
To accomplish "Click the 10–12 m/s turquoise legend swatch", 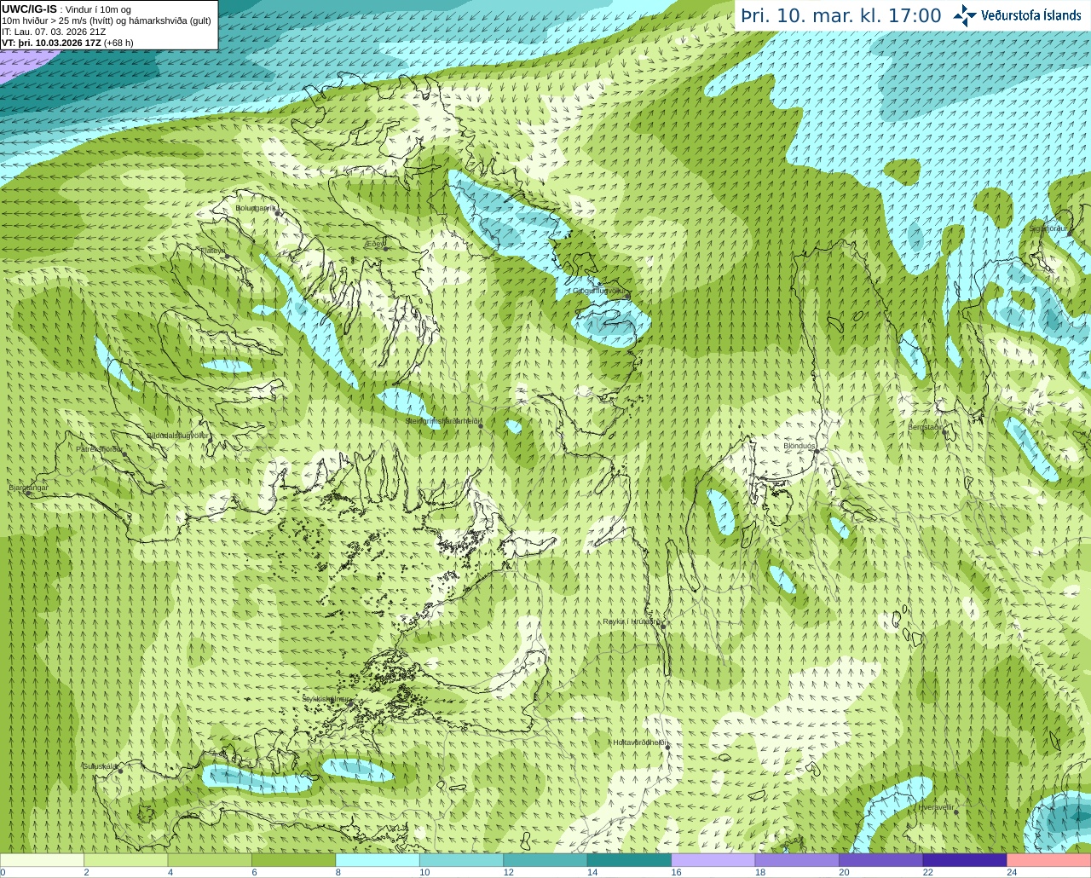I will pos(462,860).
